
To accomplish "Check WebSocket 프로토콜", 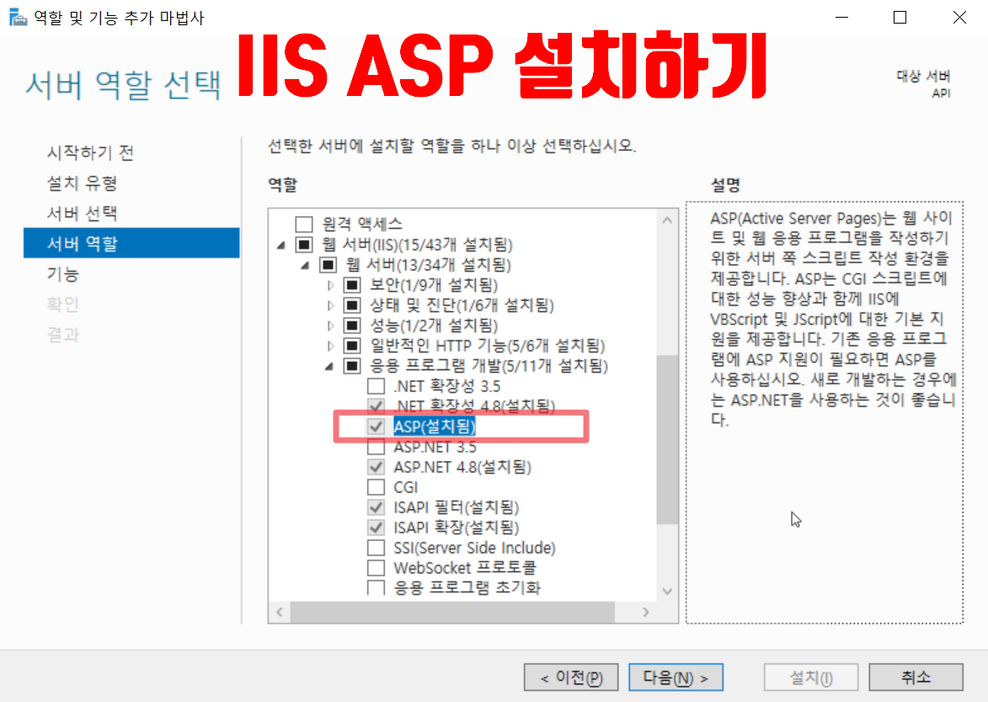I will click(x=376, y=567).
